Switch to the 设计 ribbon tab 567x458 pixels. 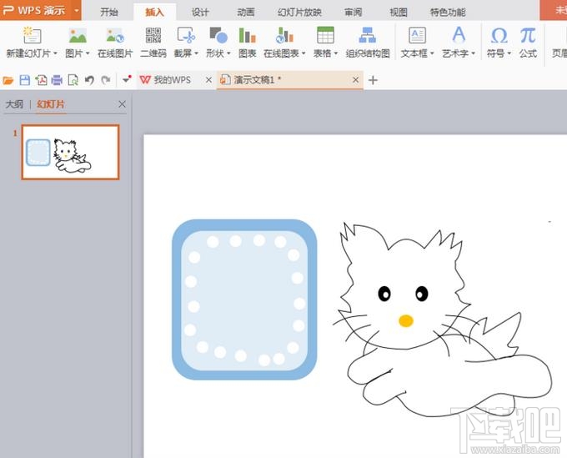click(x=200, y=13)
